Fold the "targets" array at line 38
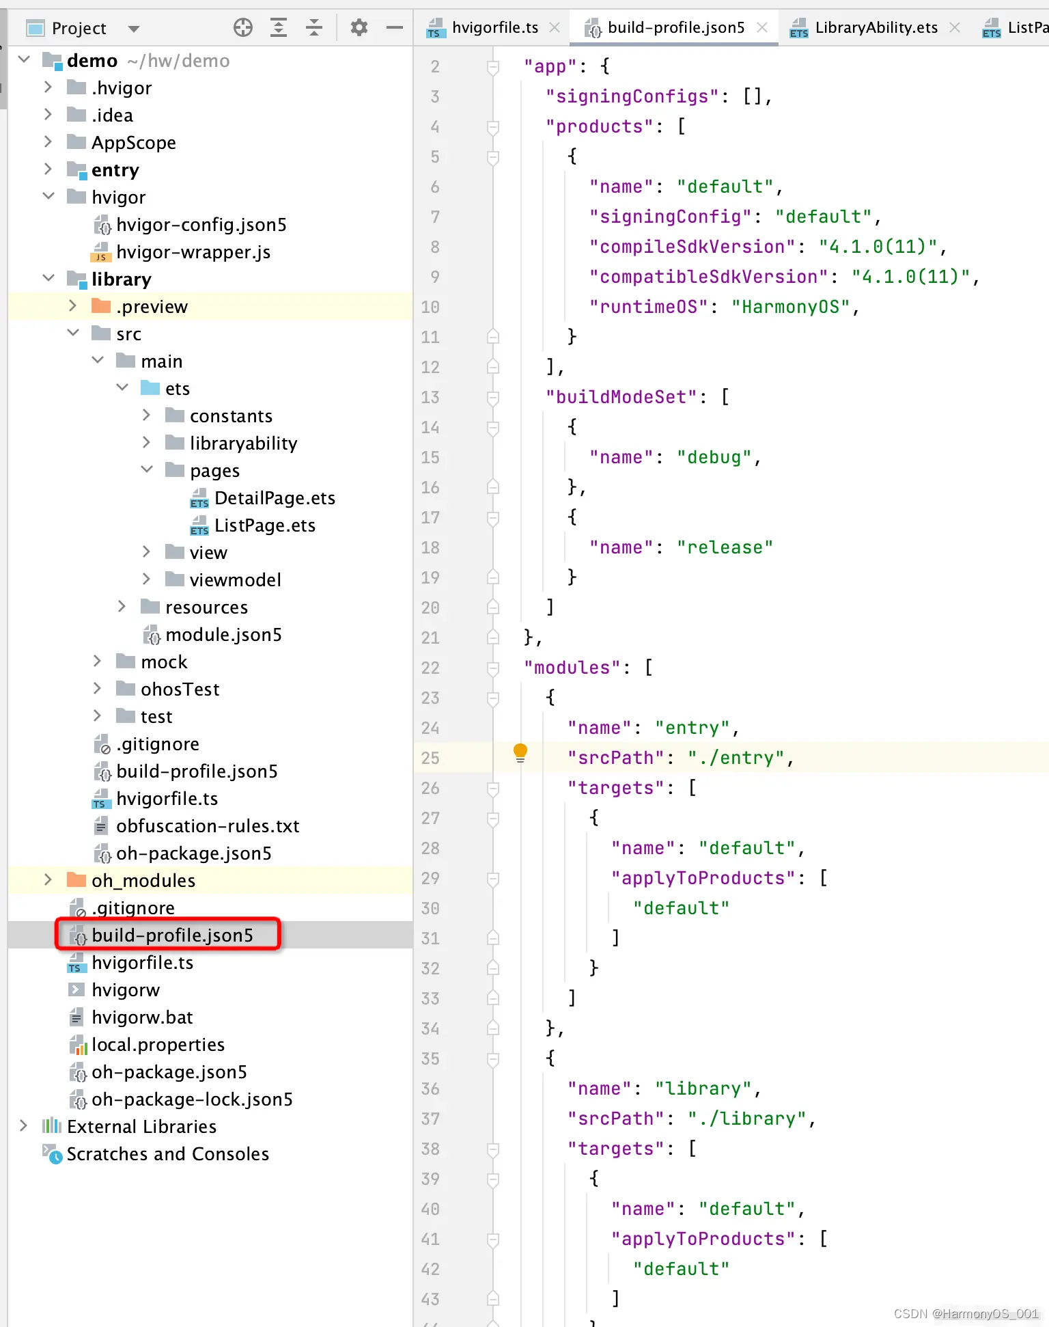1049x1327 pixels. tap(493, 1149)
